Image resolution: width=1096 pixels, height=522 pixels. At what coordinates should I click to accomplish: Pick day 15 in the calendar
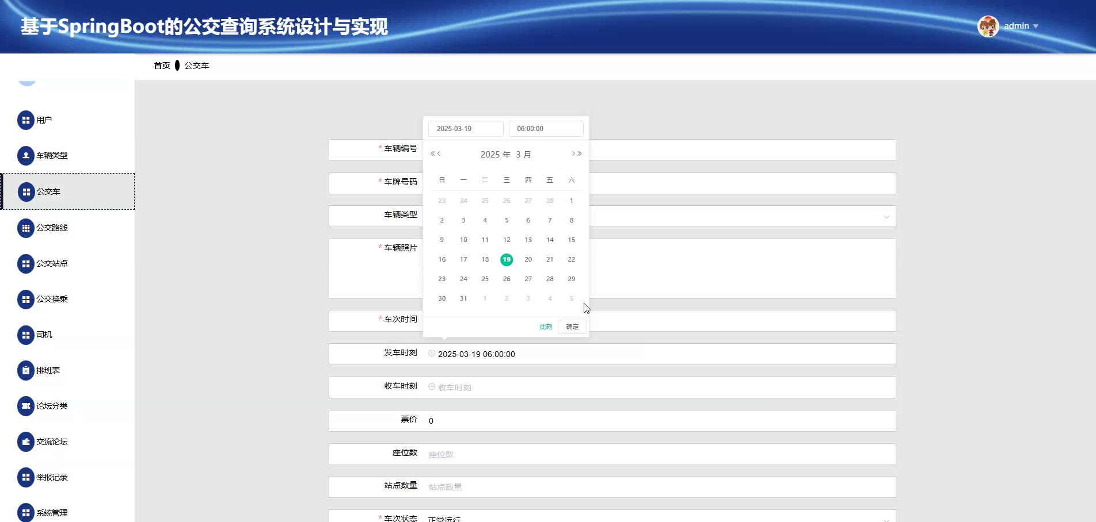pyautogui.click(x=572, y=240)
